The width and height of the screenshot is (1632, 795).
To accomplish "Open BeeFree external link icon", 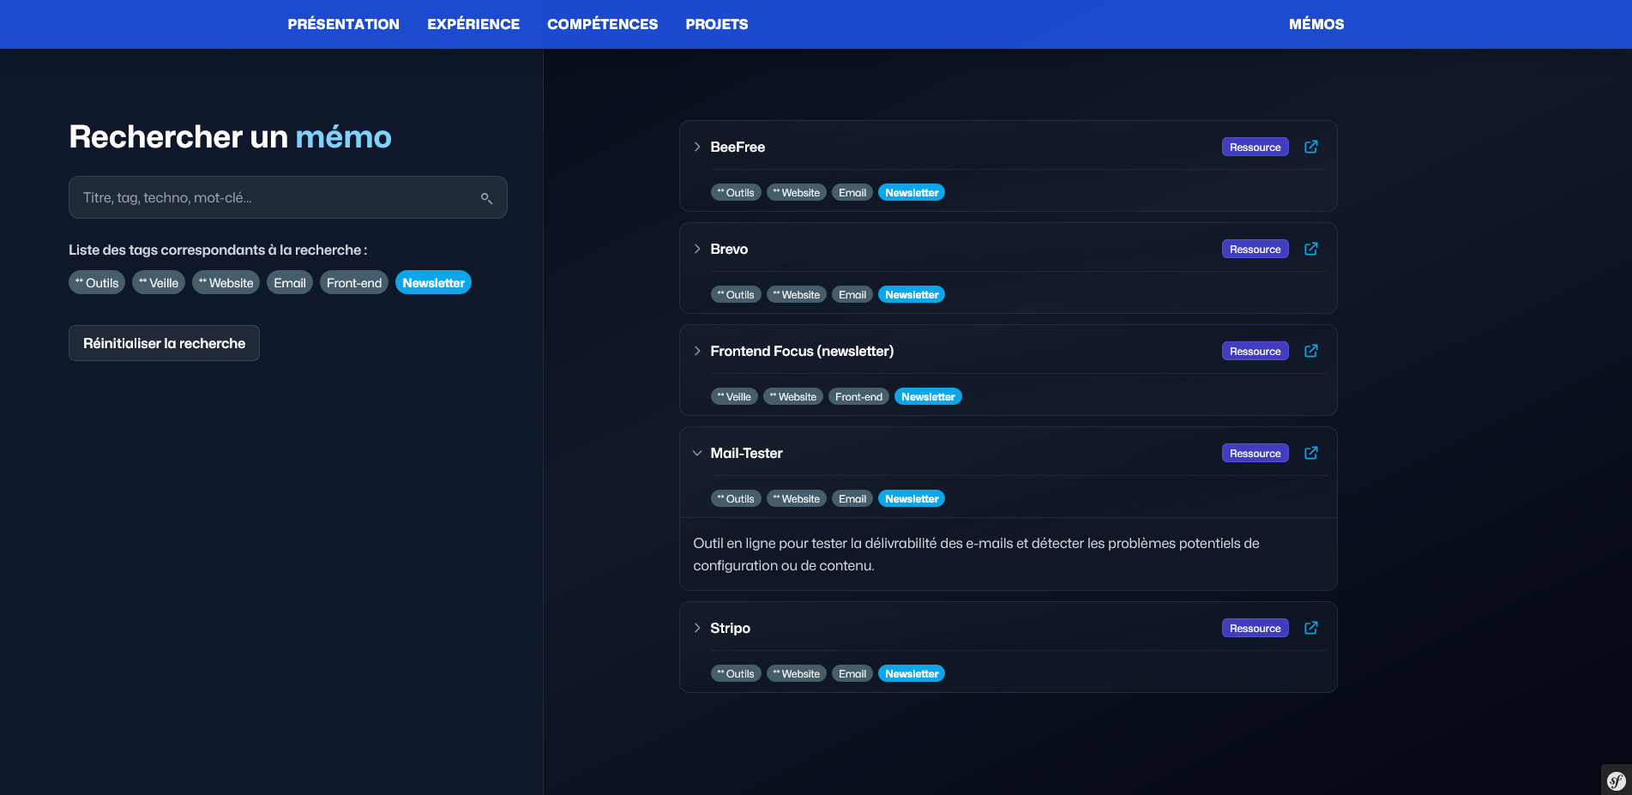I will click(x=1310, y=147).
